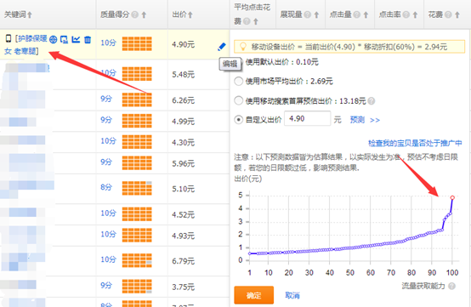Open the trend chart icon for 护膝保暖 keyword
The height and width of the screenshot is (307, 471).
tap(76, 39)
